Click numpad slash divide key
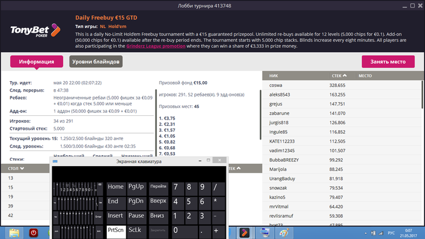The image size is (425, 239). tap(219, 189)
